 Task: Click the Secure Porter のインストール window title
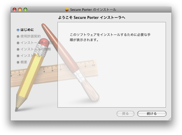point(93,10)
